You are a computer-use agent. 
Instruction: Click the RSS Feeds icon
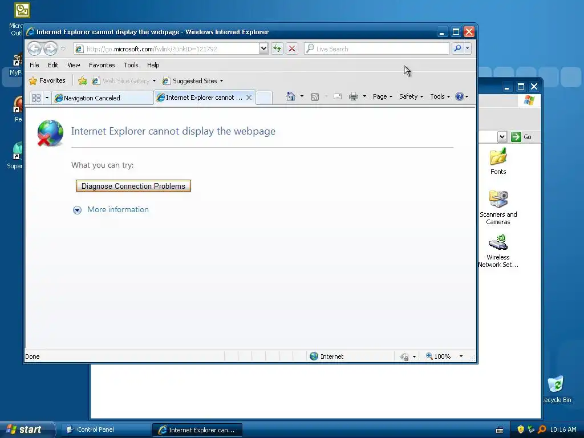coord(315,97)
